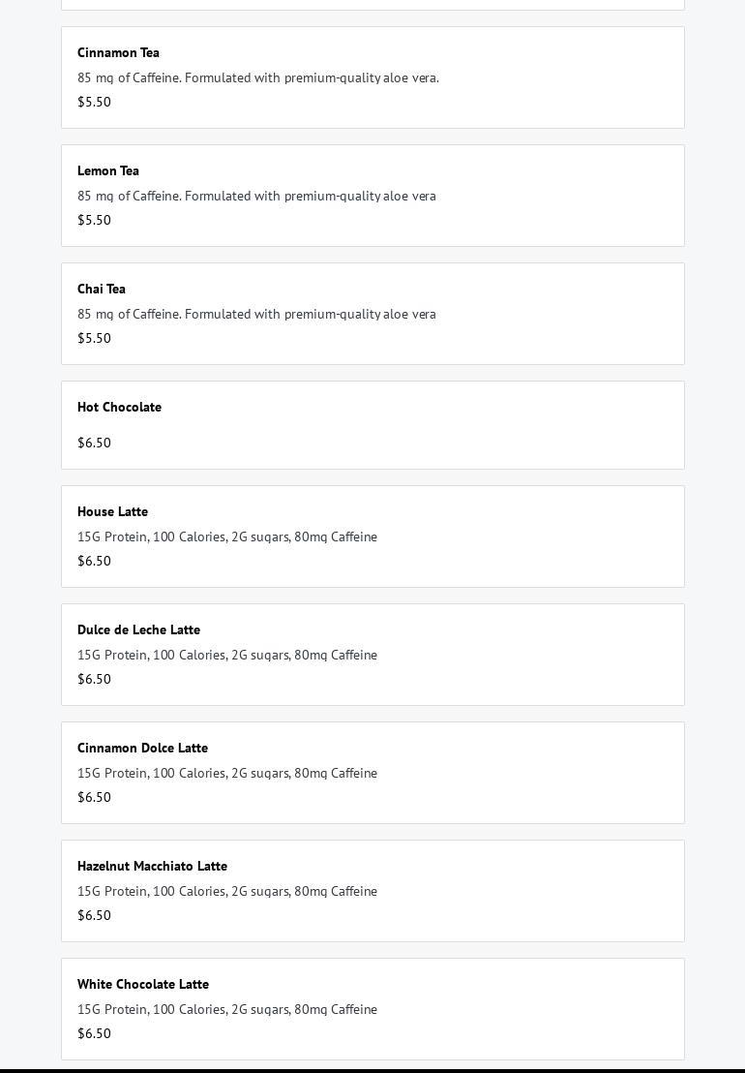The width and height of the screenshot is (745, 1073).
Task: Click the Hazelnut Macchiato Latte price
Action: point(94,915)
